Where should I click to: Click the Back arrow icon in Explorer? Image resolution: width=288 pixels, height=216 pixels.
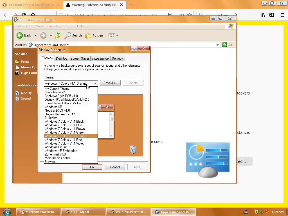(19, 35)
